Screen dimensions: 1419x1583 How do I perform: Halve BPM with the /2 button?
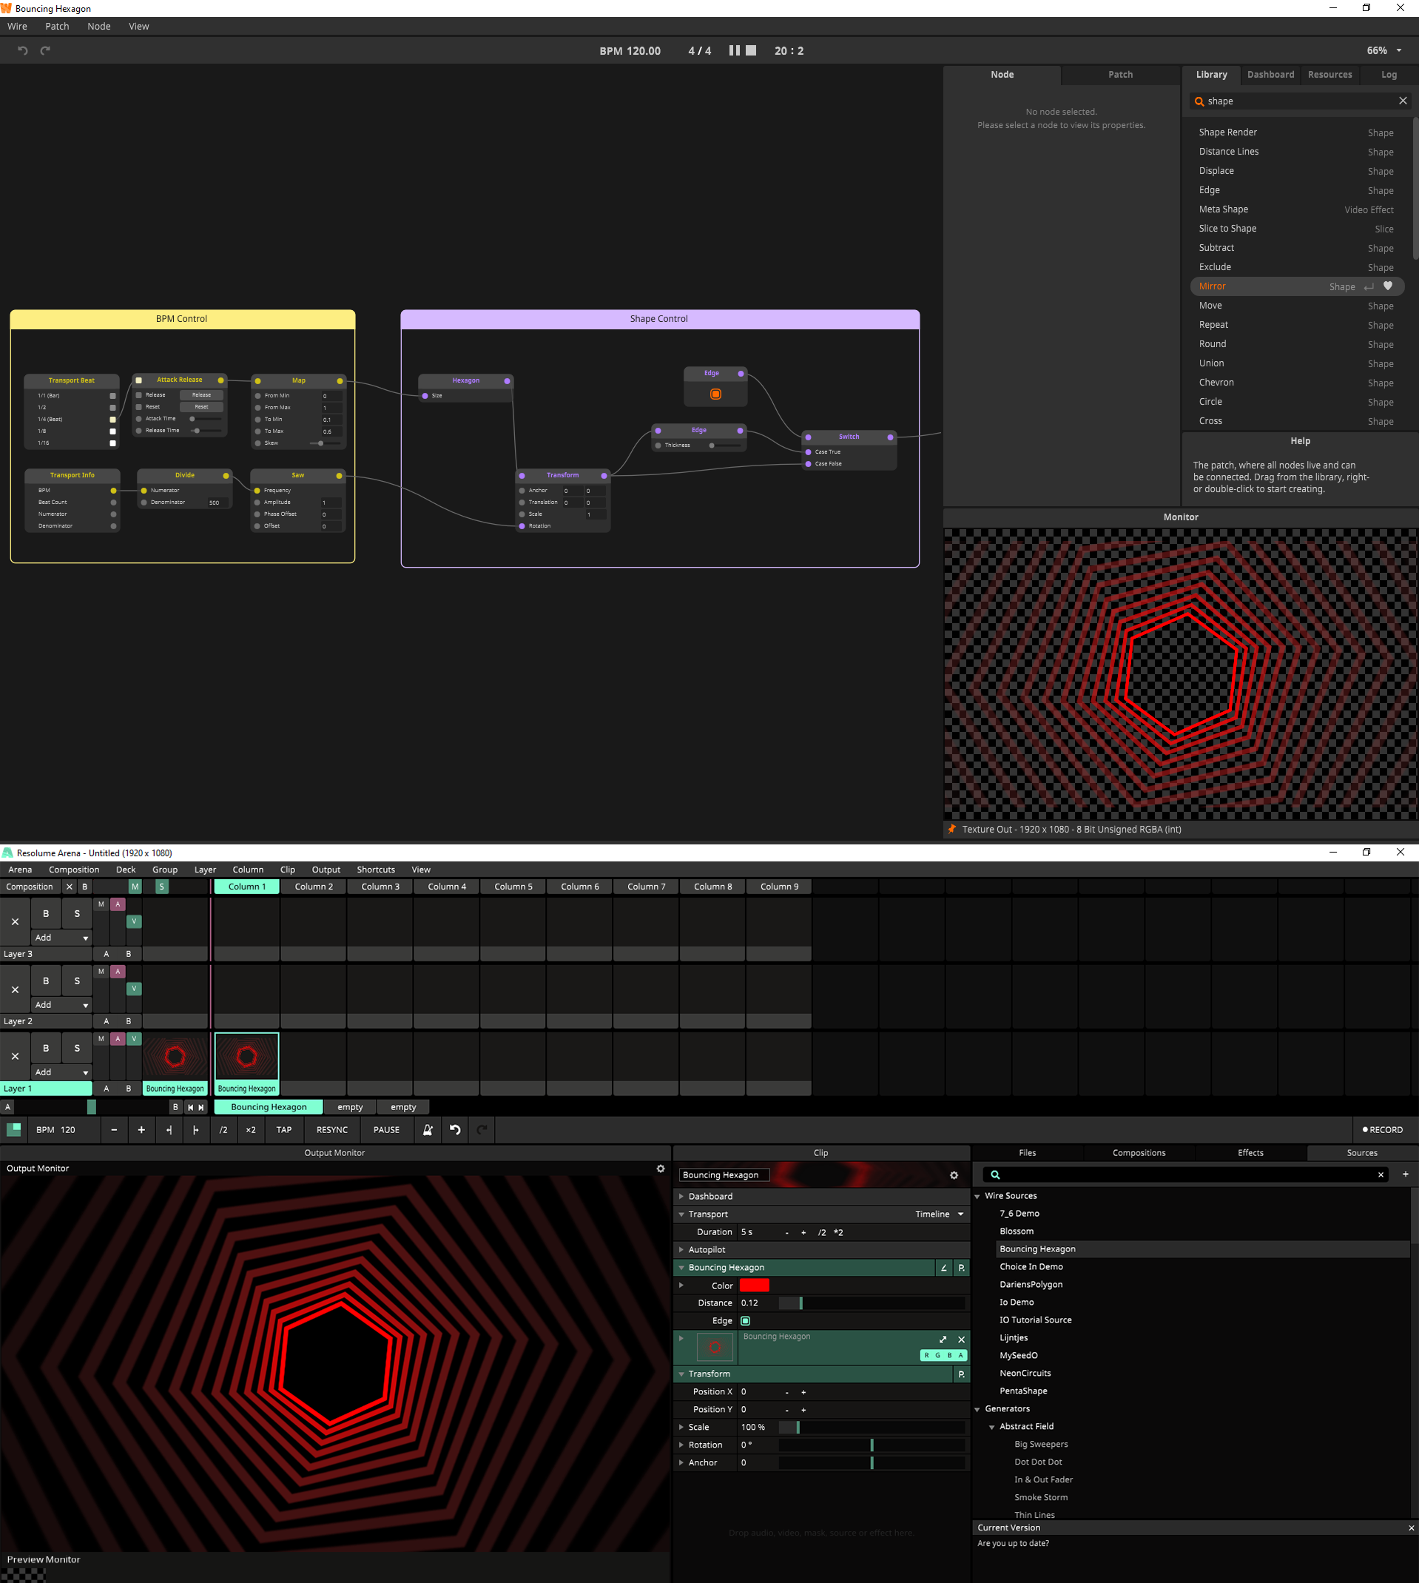223,1129
